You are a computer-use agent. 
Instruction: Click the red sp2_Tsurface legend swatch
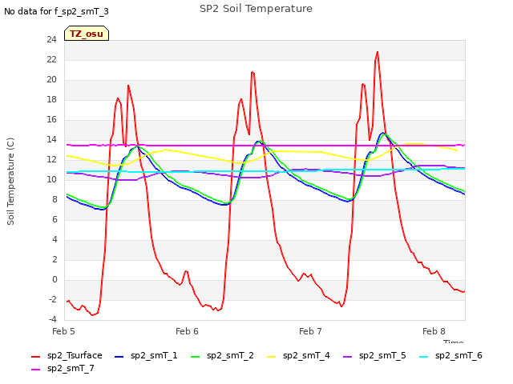click(x=35, y=357)
